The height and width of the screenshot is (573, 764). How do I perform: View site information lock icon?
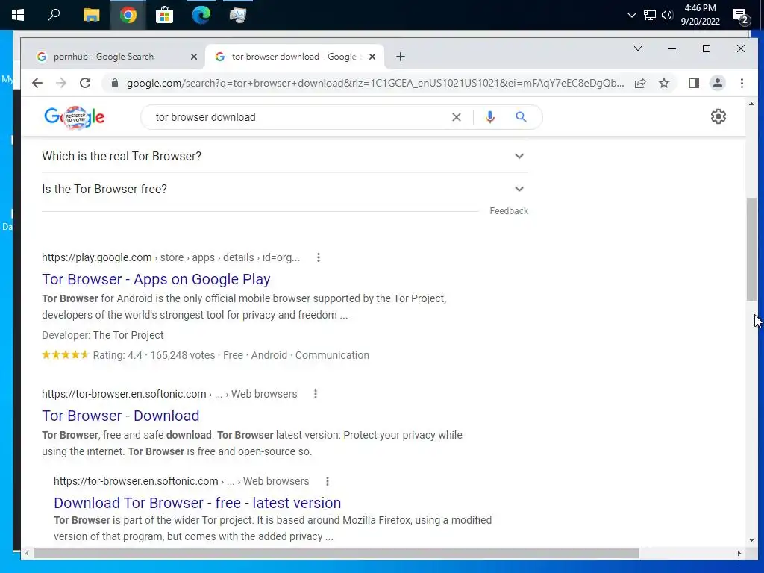tap(115, 83)
